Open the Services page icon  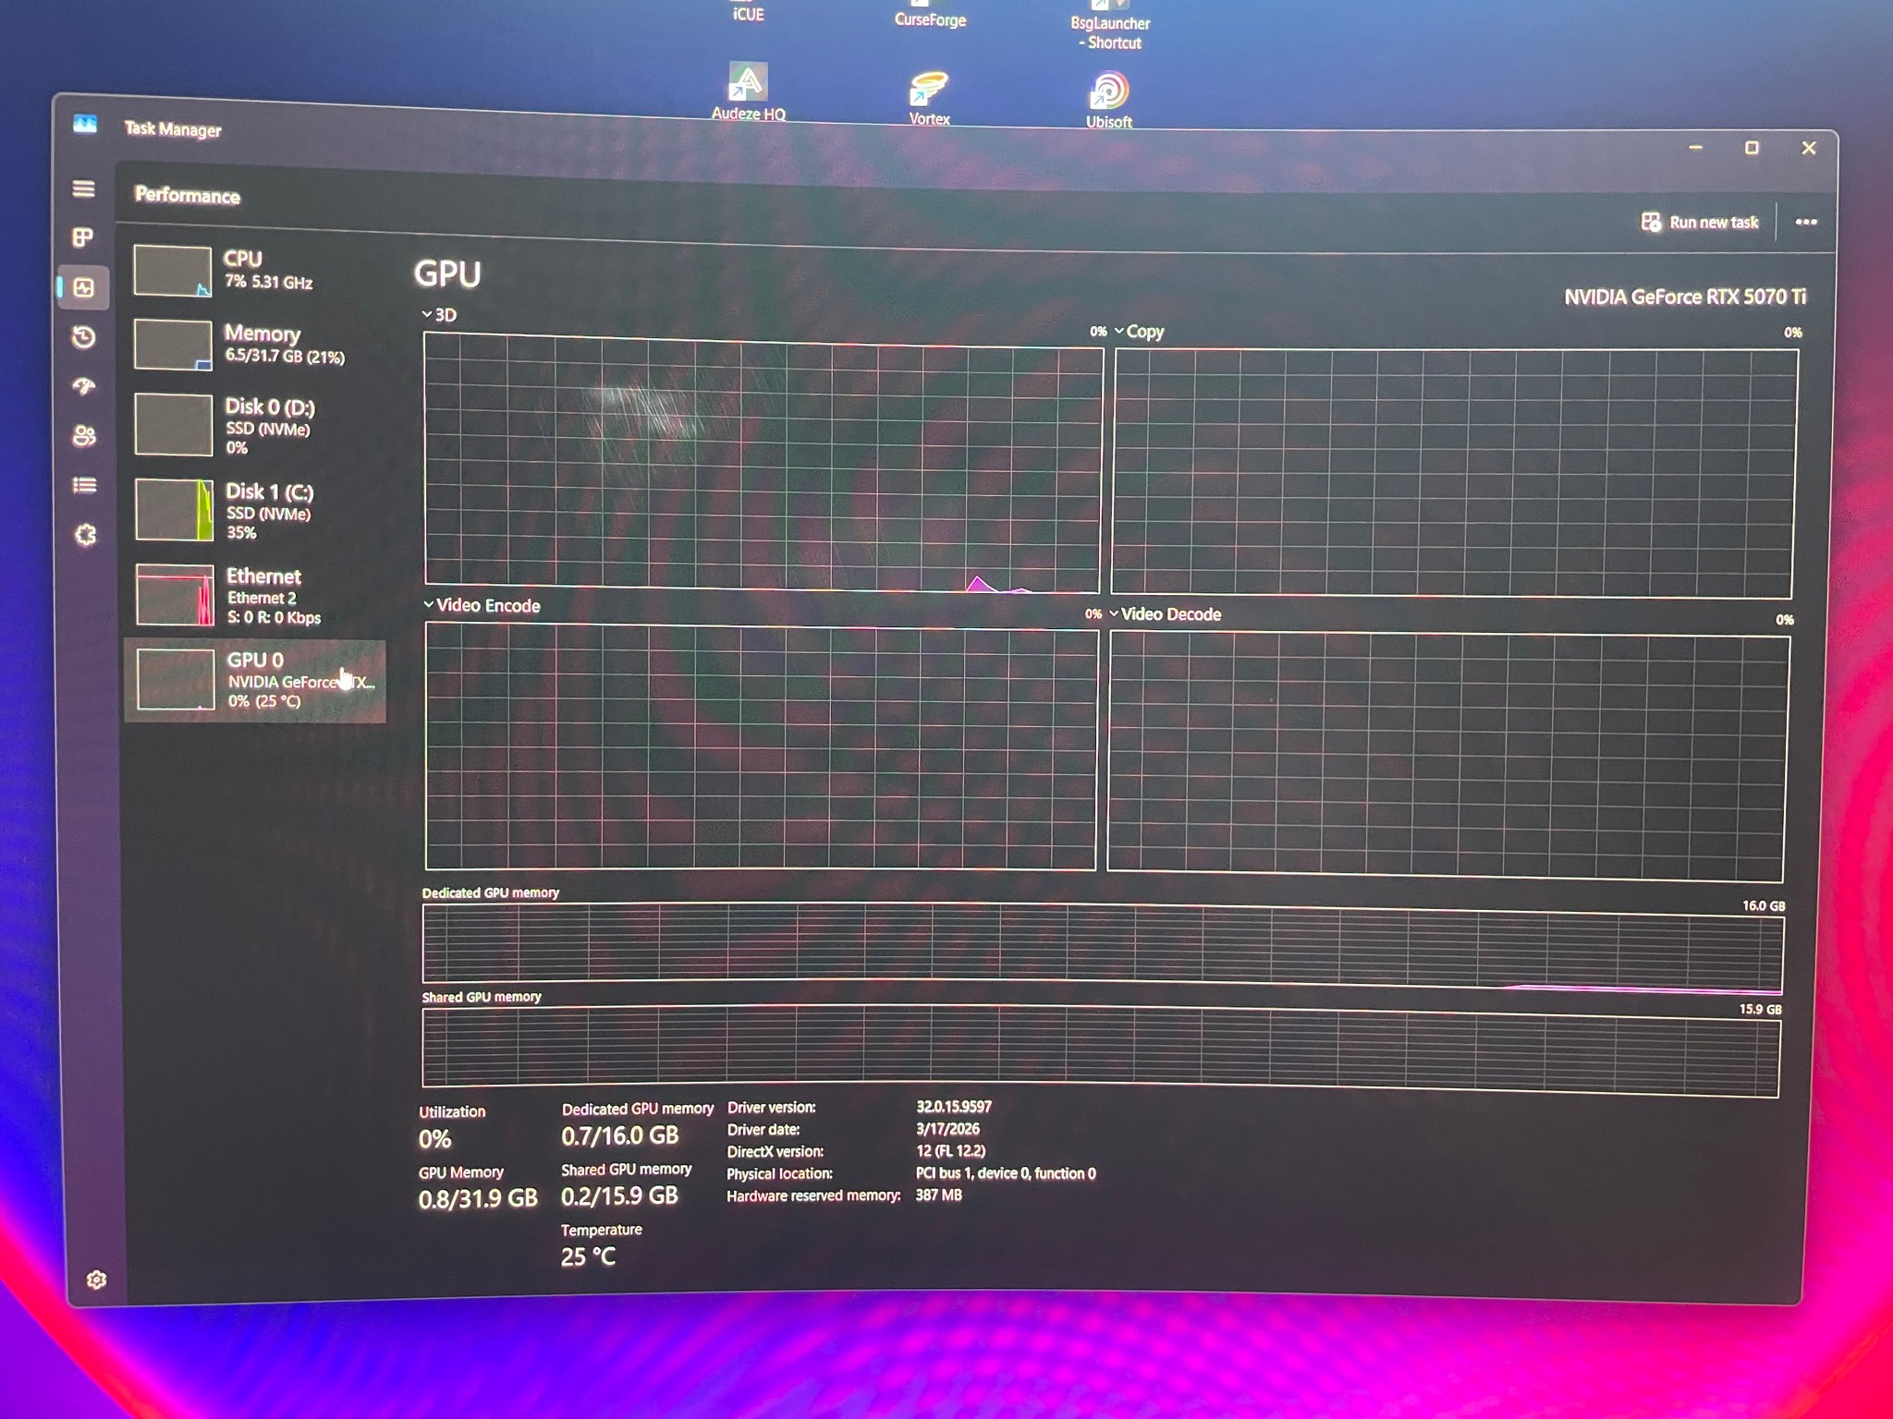click(x=86, y=535)
